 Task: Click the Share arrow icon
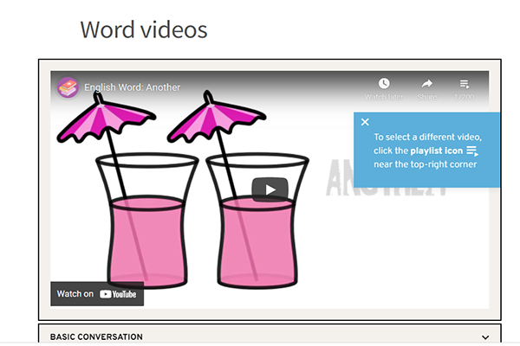[x=427, y=84]
